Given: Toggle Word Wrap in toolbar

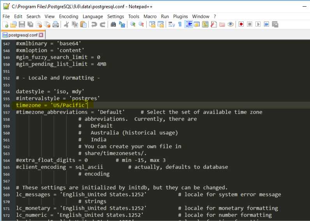Looking at the screenshot, I should (x=171, y=24).
